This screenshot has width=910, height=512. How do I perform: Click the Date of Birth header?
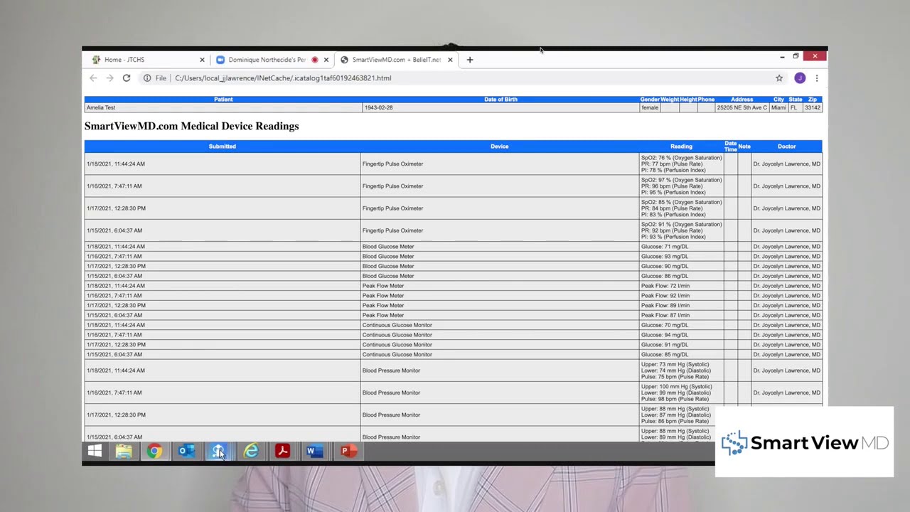500,100
